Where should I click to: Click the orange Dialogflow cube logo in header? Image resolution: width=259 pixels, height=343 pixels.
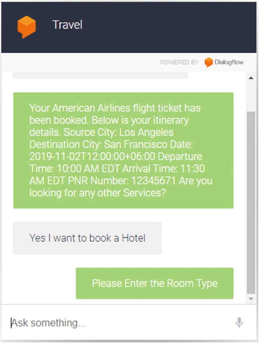point(27,27)
